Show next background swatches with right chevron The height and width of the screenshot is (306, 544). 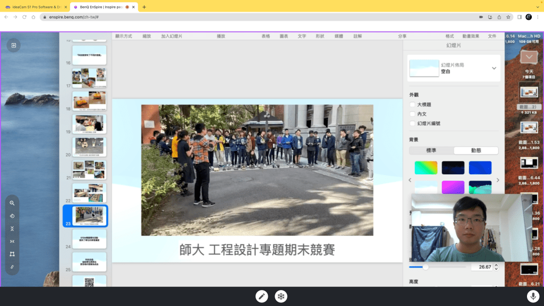(498, 181)
